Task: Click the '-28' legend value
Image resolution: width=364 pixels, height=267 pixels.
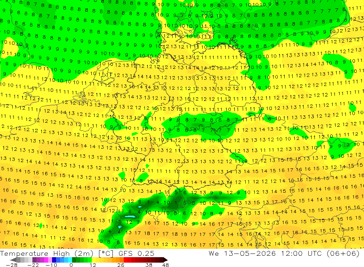Action: tap(11, 265)
